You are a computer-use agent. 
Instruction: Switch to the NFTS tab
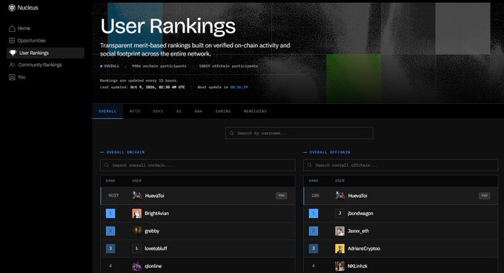(135, 111)
